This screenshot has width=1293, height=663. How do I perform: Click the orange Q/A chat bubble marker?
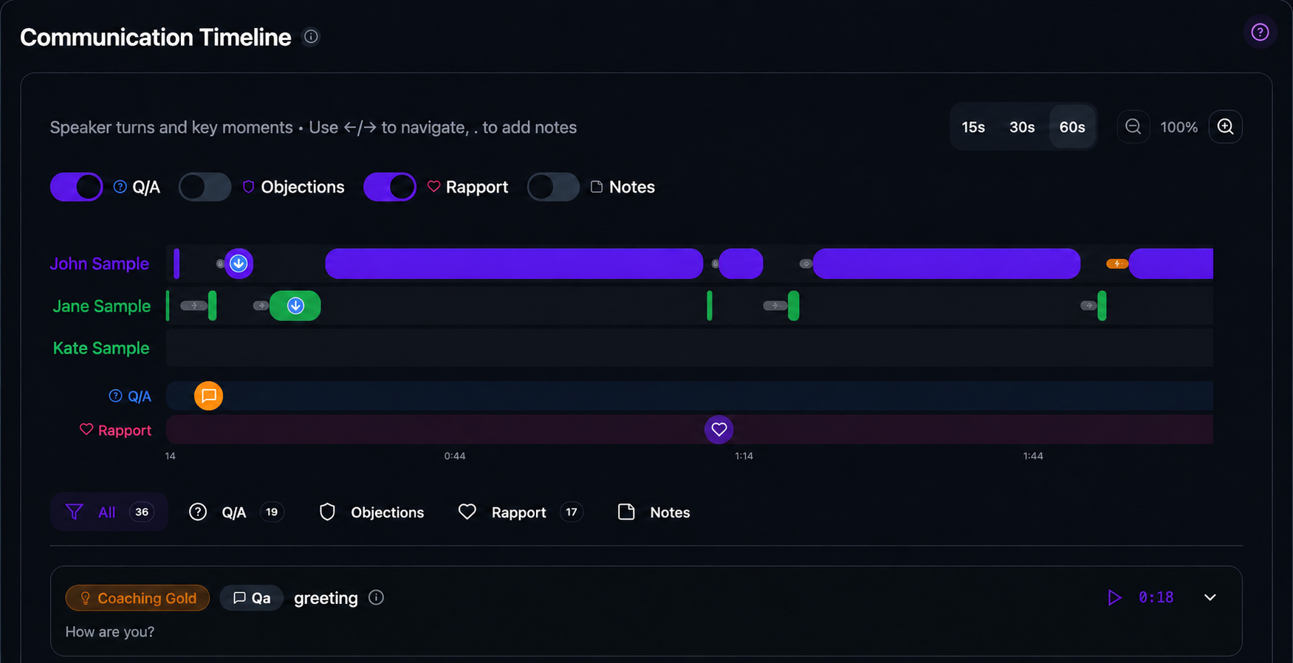(208, 396)
